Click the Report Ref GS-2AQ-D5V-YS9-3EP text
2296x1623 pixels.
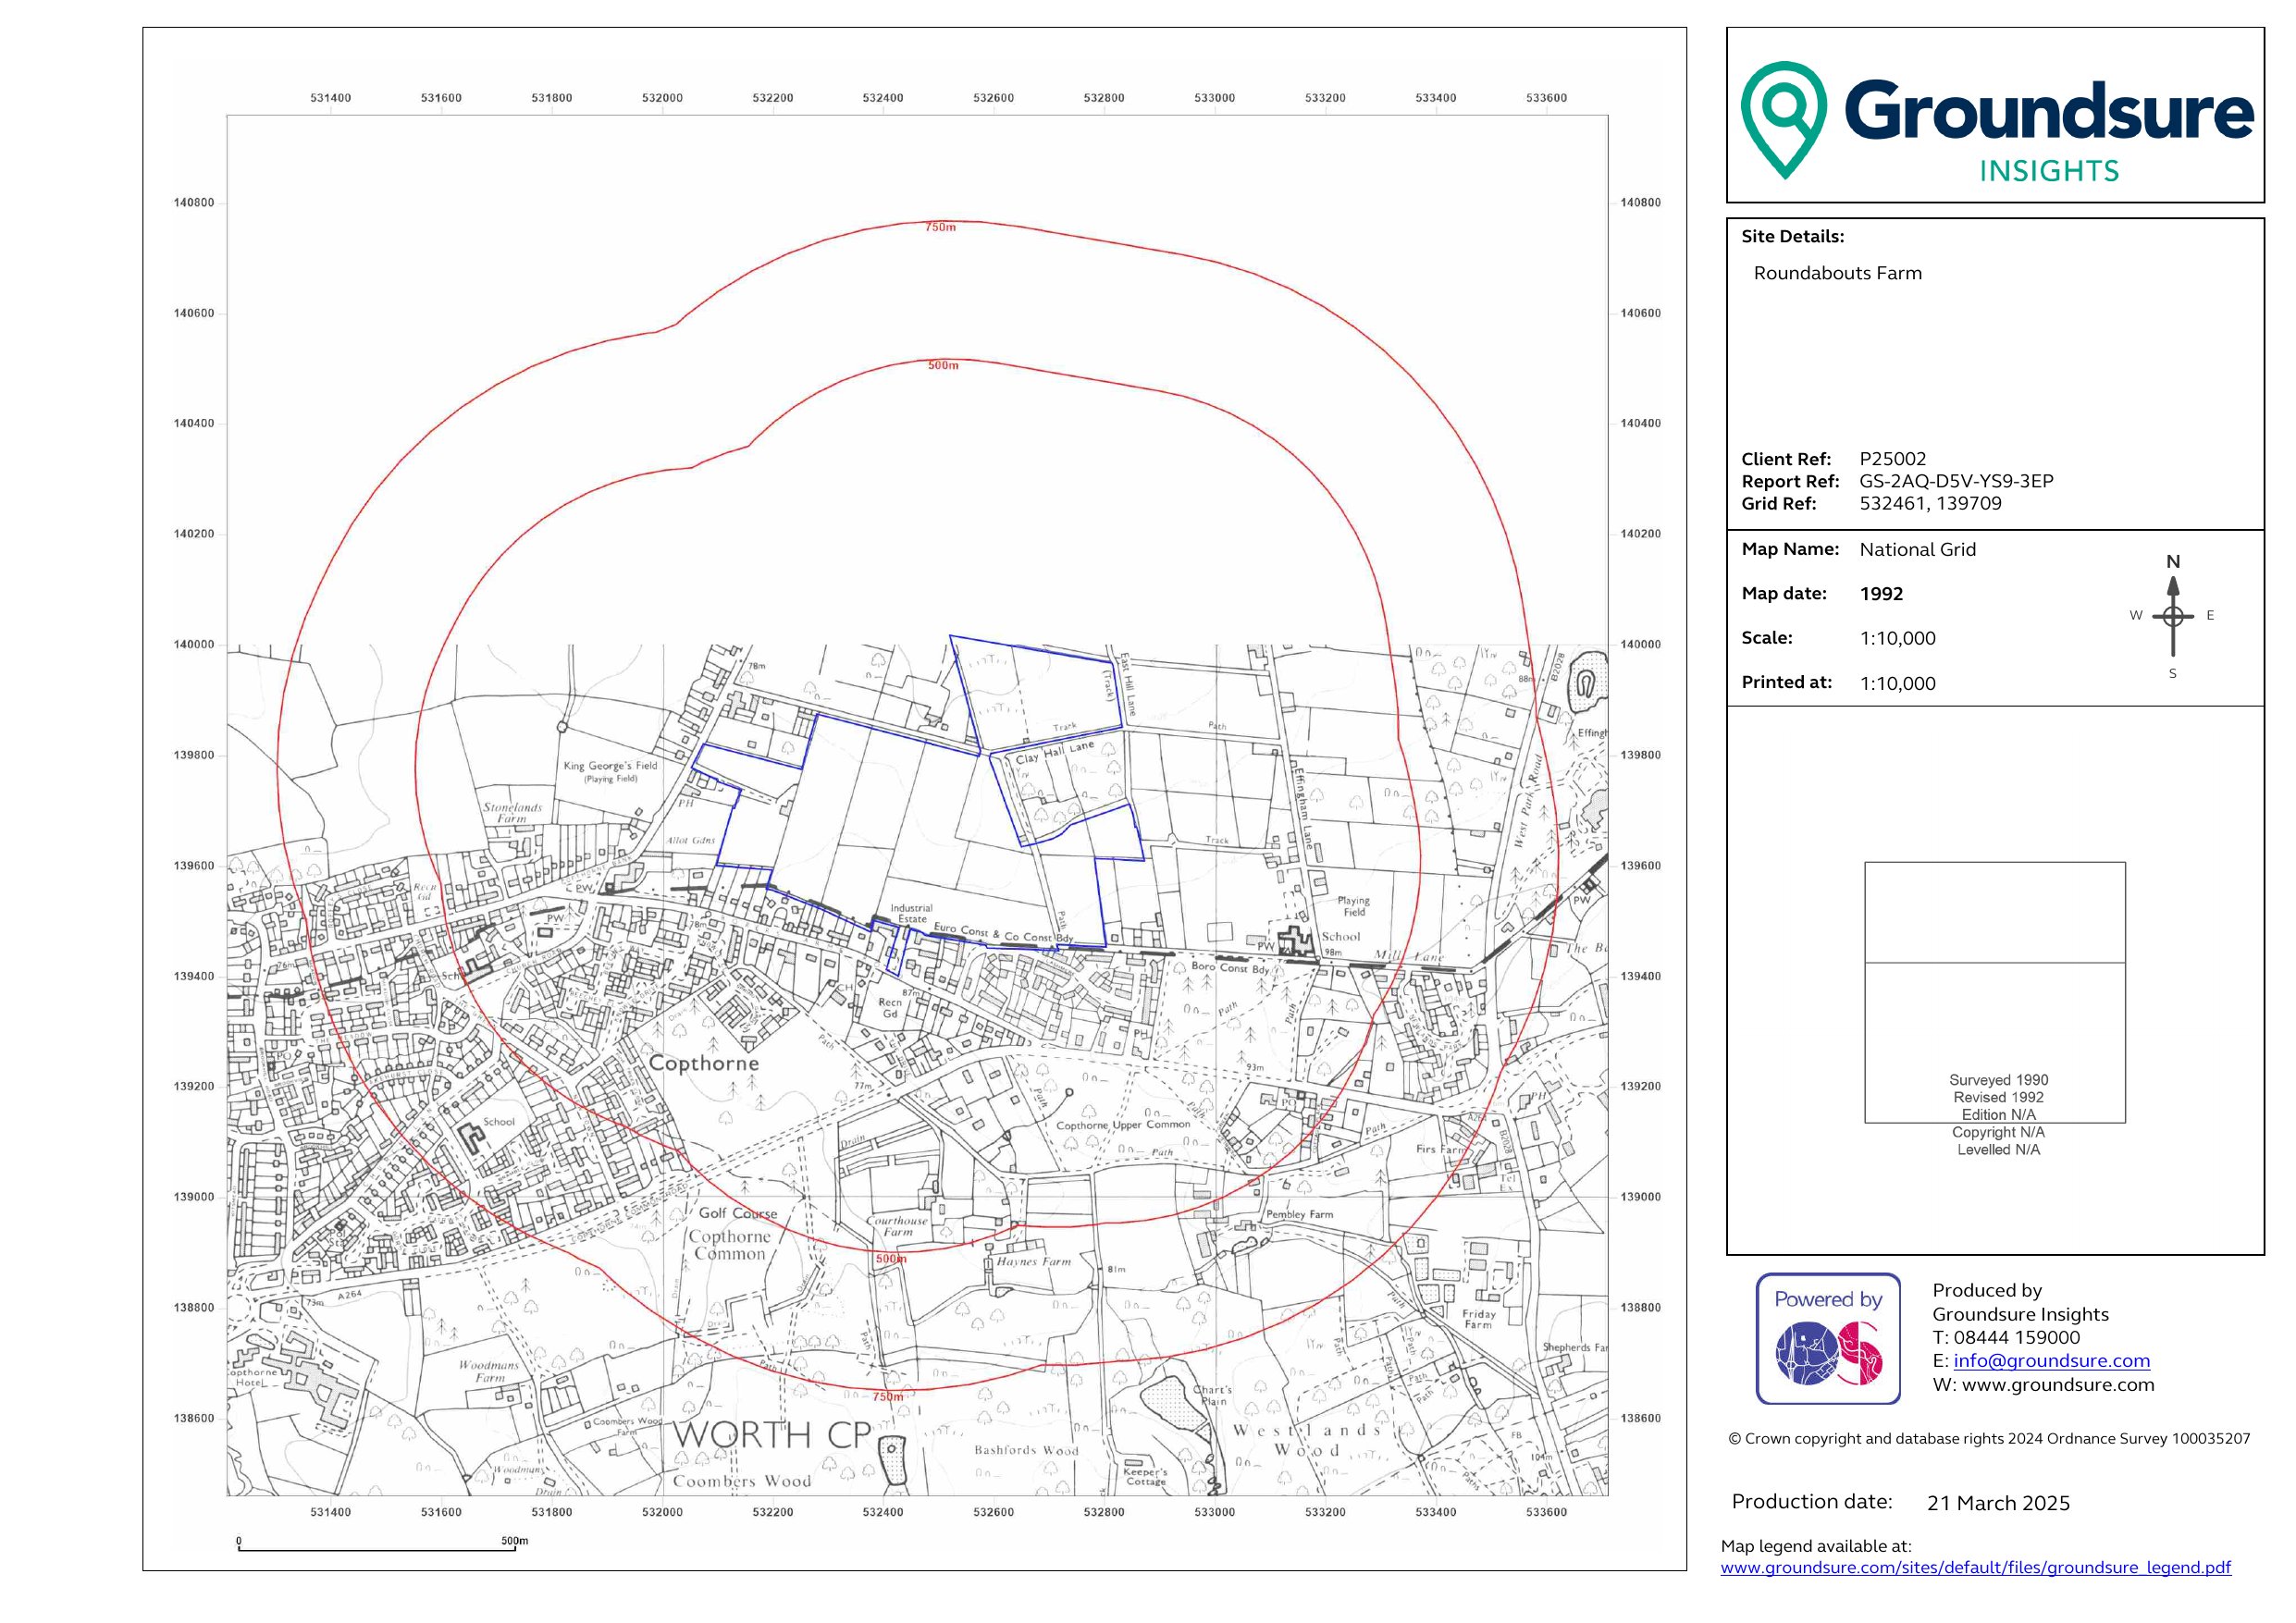click(x=1956, y=481)
